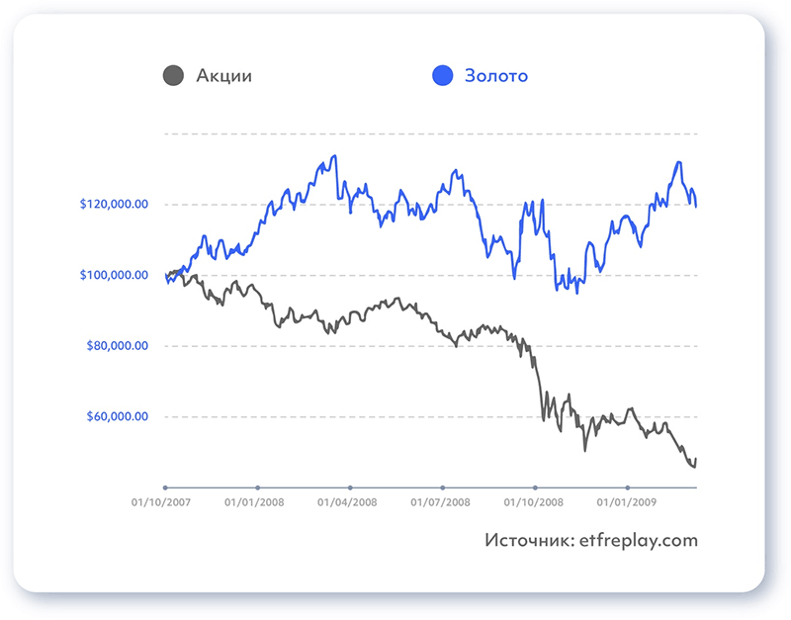Select the axis tick dot above 01/07/2008

tap(442, 487)
